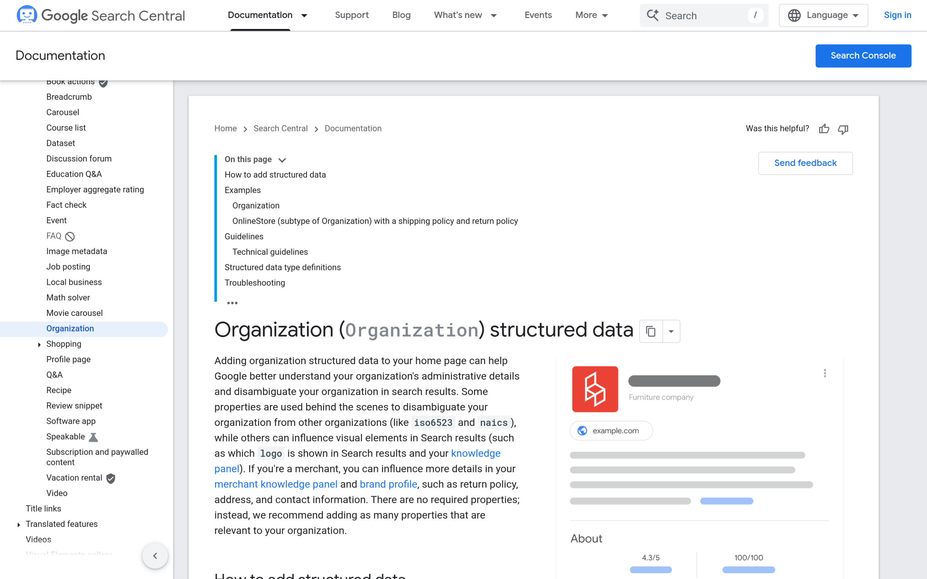
Task: Open Local business in sidebar
Action: point(74,282)
